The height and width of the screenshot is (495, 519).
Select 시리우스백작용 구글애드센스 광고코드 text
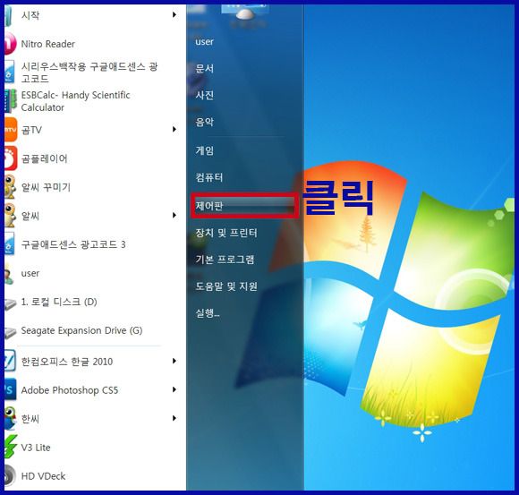coord(89,73)
